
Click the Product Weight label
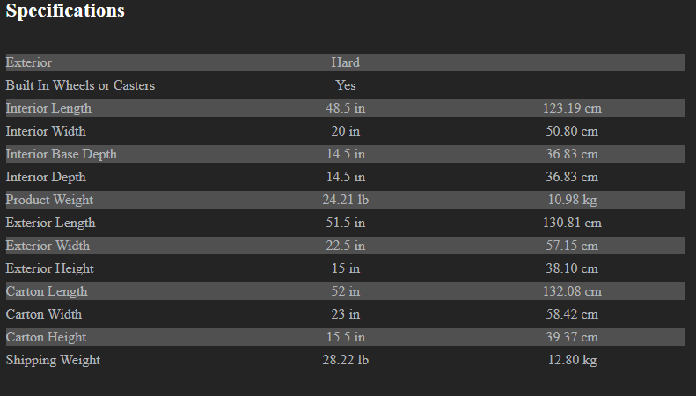pos(49,200)
